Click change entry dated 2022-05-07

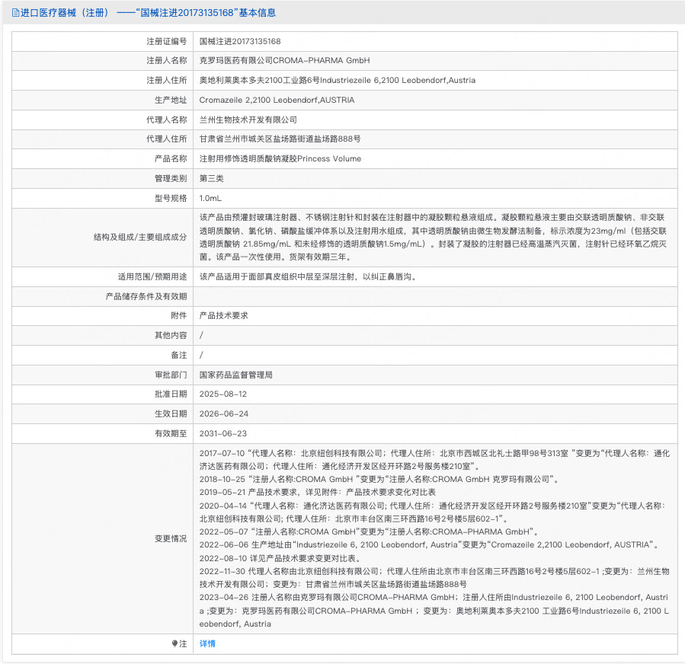point(369,532)
